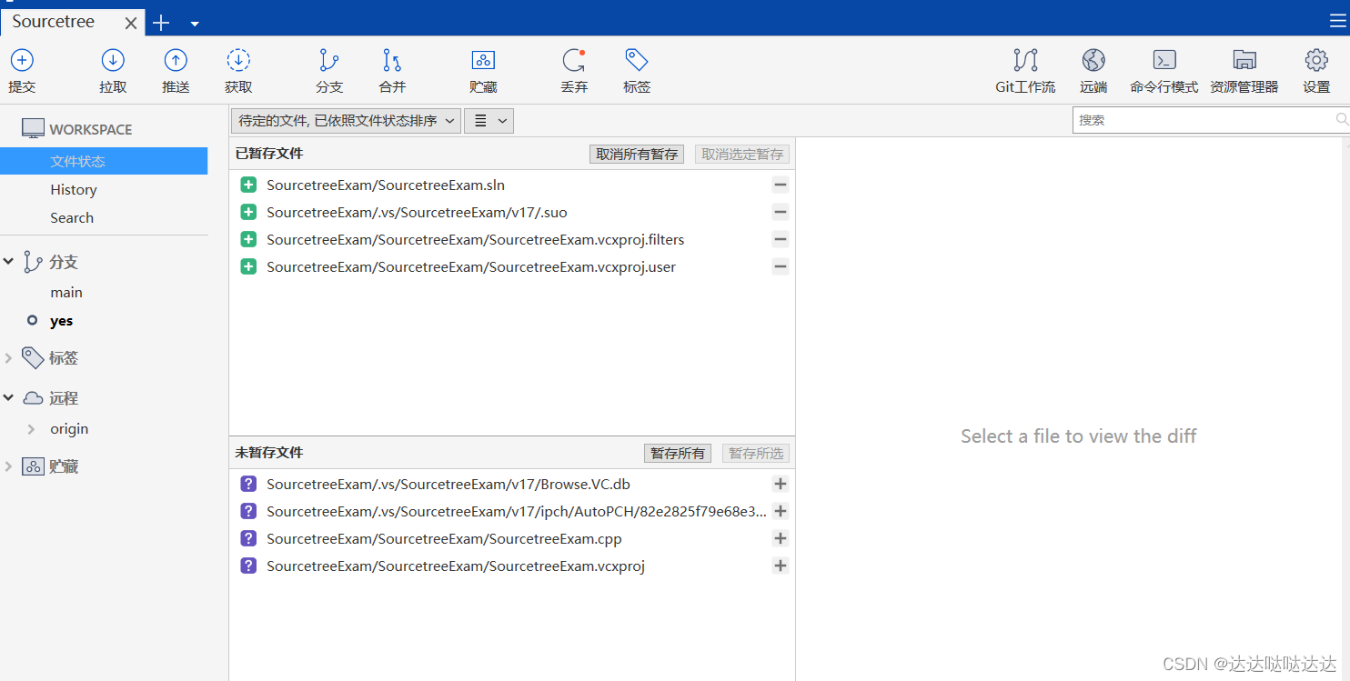Open the 分支 (Branch) tool in toolbar
This screenshot has width=1350, height=681.
click(329, 71)
